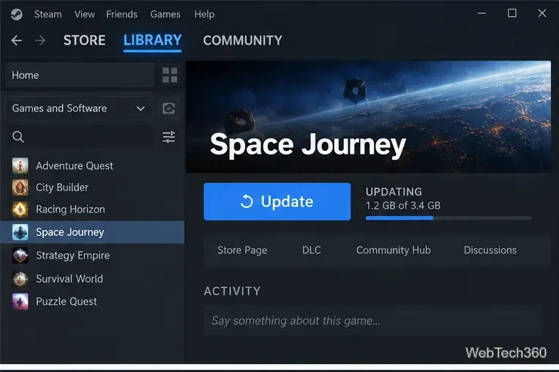This screenshot has height=372, width=559.
Task: Open advanced filter sliders icon
Action: coord(168,137)
